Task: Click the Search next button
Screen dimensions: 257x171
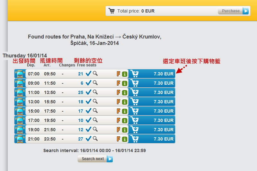Action: tap(95, 159)
